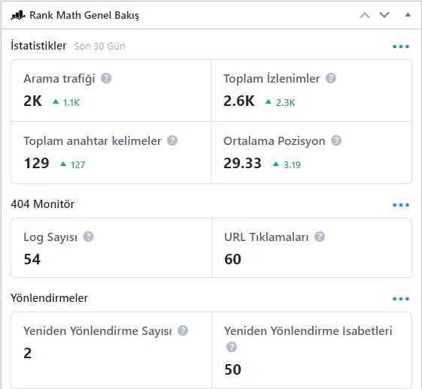422x389 pixels.
Task: Open Yönlendirmeler three-dot options
Action: click(x=401, y=299)
